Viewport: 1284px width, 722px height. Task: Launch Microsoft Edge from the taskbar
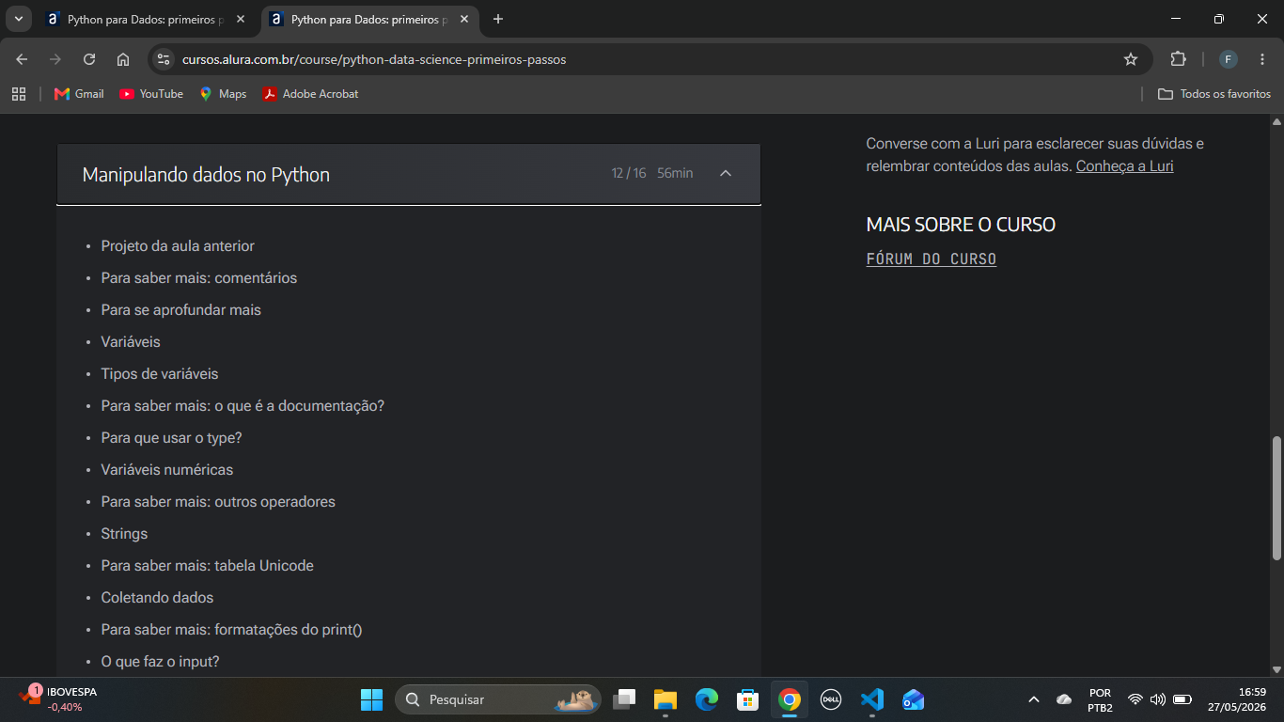pos(707,699)
